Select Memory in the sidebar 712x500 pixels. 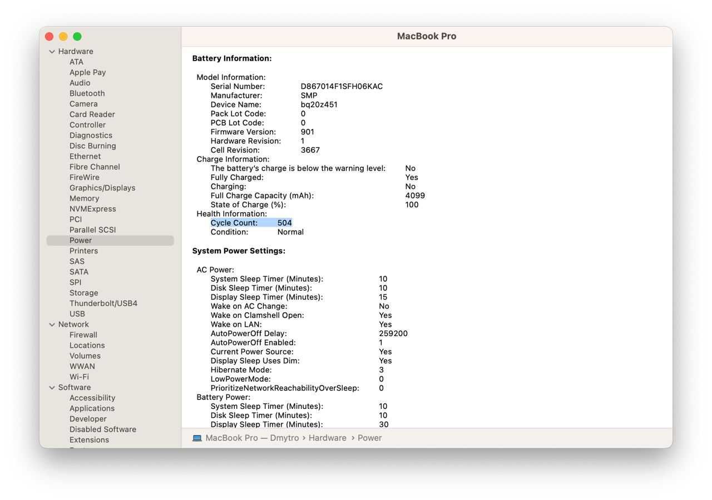pos(84,198)
